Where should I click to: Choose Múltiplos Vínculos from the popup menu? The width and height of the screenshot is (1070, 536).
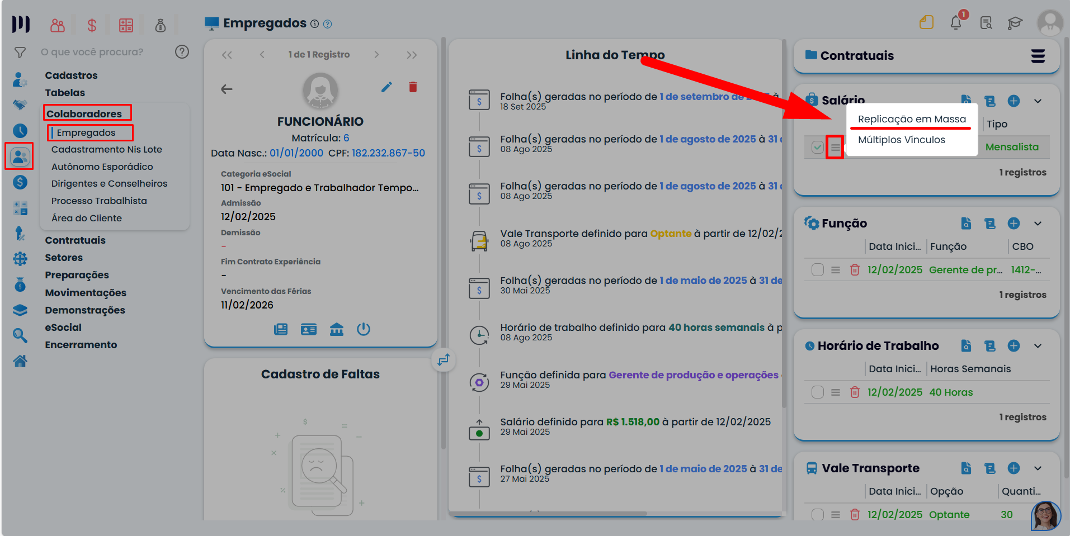point(902,140)
